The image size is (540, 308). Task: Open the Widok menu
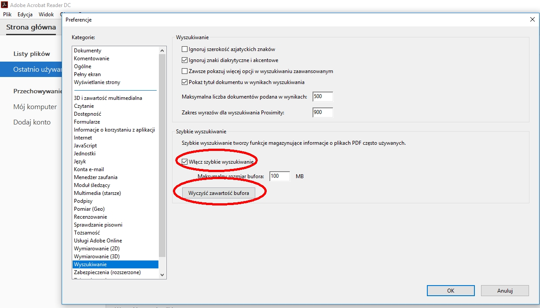pos(46,14)
